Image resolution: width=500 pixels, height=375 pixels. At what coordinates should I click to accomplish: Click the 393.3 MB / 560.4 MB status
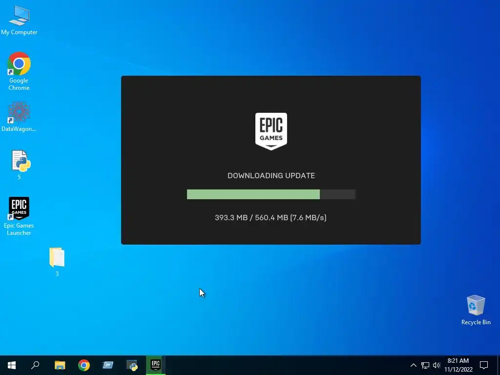271,217
